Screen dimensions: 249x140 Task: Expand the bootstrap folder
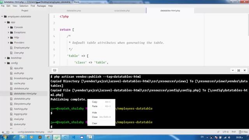[5, 58]
